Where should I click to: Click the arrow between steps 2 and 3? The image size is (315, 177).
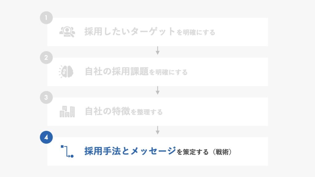tap(158, 90)
